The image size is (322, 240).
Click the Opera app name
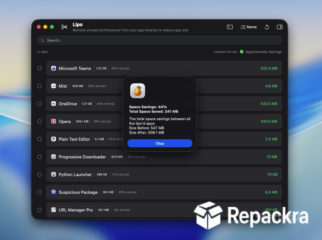(x=64, y=121)
